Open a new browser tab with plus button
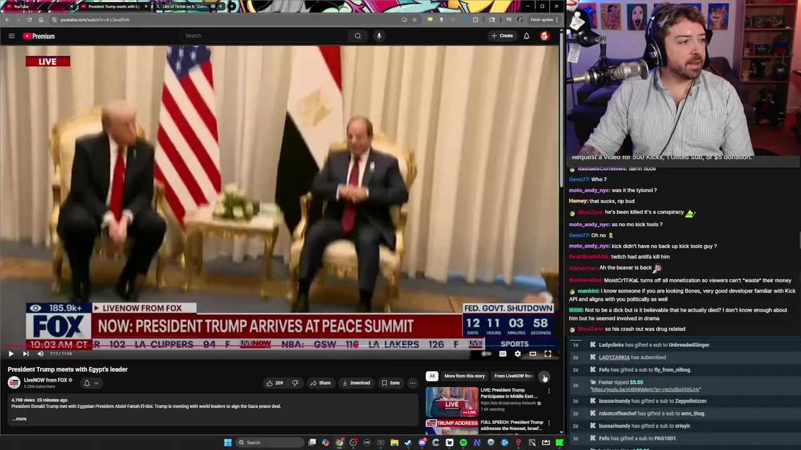This screenshot has height=450, width=801. click(x=232, y=6)
